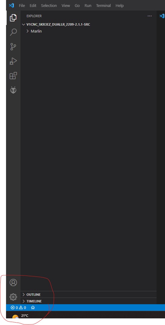Open the Source Control view

(x=13, y=47)
